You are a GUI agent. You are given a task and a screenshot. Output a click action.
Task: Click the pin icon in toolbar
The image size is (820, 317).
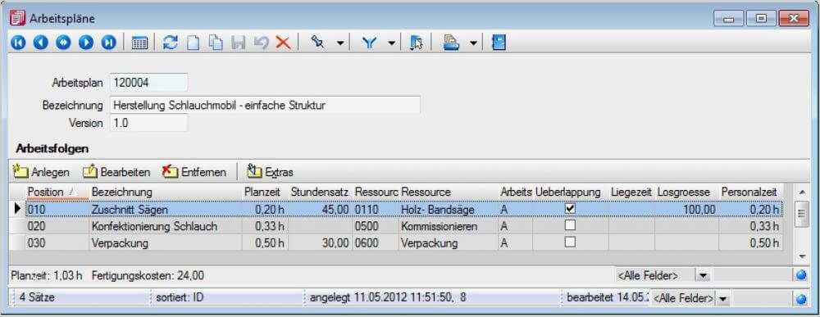(317, 43)
